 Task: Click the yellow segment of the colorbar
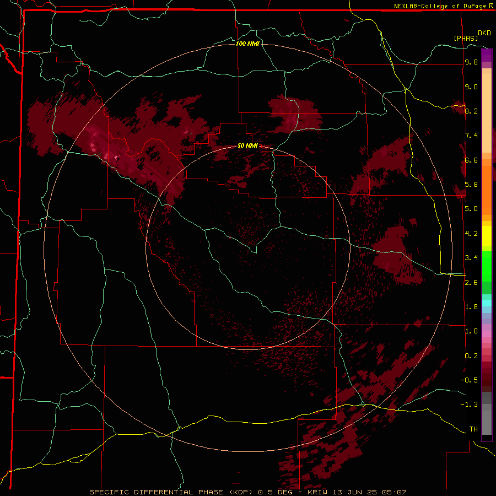coord(487,236)
